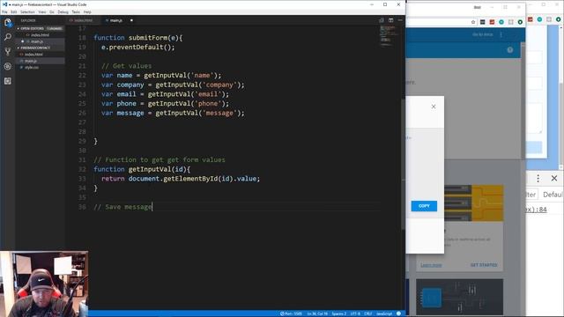Screen dimensions: 564x317
Task: Open the Debug view in activity bar
Action: point(8,66)
